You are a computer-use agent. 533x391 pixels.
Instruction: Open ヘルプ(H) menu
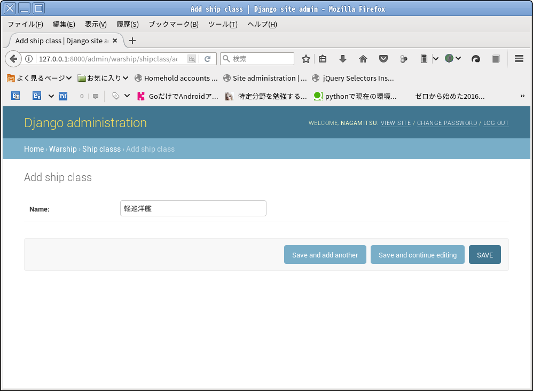pos(262,24)
